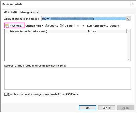Move rule up with gray arrow
Image resolution: width=137 pixels, height=113 pixels.
[x=78, y=26]
